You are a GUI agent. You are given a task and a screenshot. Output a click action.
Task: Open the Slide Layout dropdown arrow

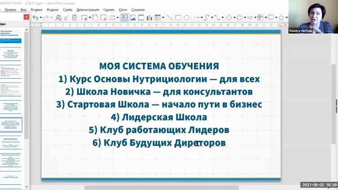(x=118, y=17)
